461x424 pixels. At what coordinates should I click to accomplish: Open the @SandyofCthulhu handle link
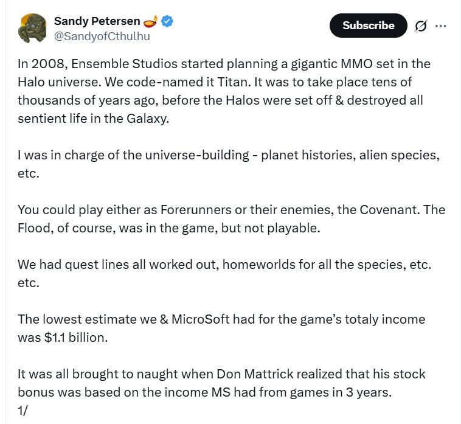[102, 36]
